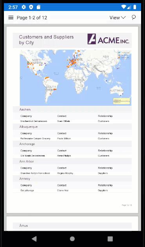Tap the Århus header on next page
This screenshot has width=145, height=247.
pos(72,226)
